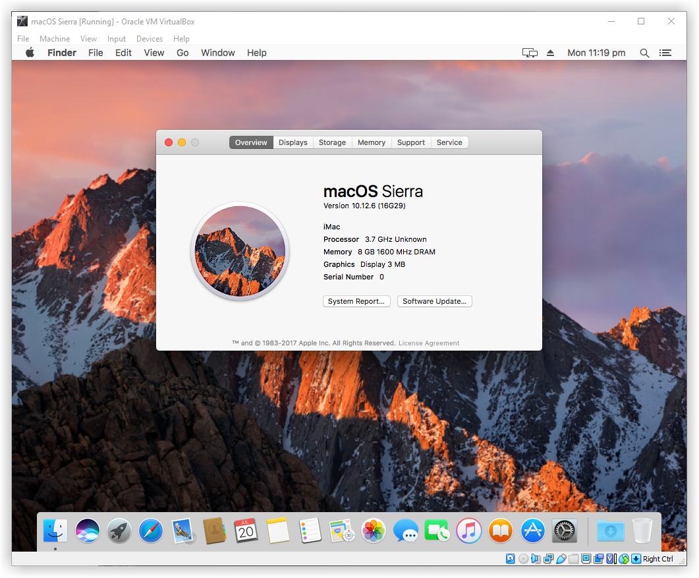Viewport: 699px width, 578px height.
Task: Open the macOS Window menu
Action: point(217,53)
